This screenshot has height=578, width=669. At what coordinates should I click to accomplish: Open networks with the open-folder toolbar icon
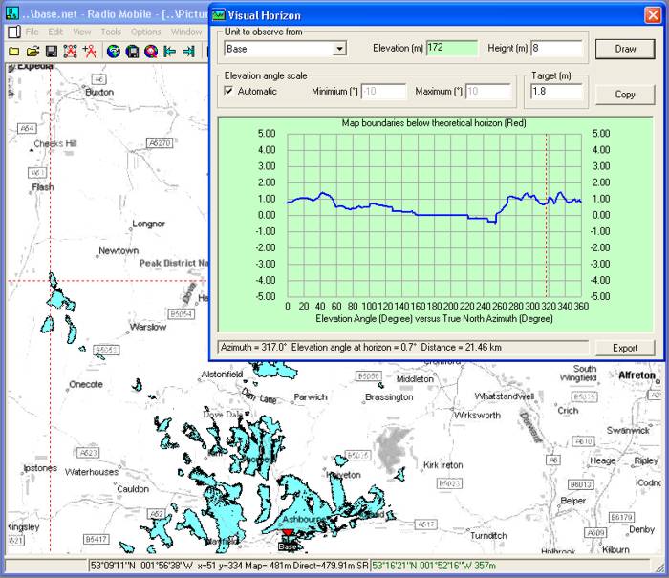(32, 52)
